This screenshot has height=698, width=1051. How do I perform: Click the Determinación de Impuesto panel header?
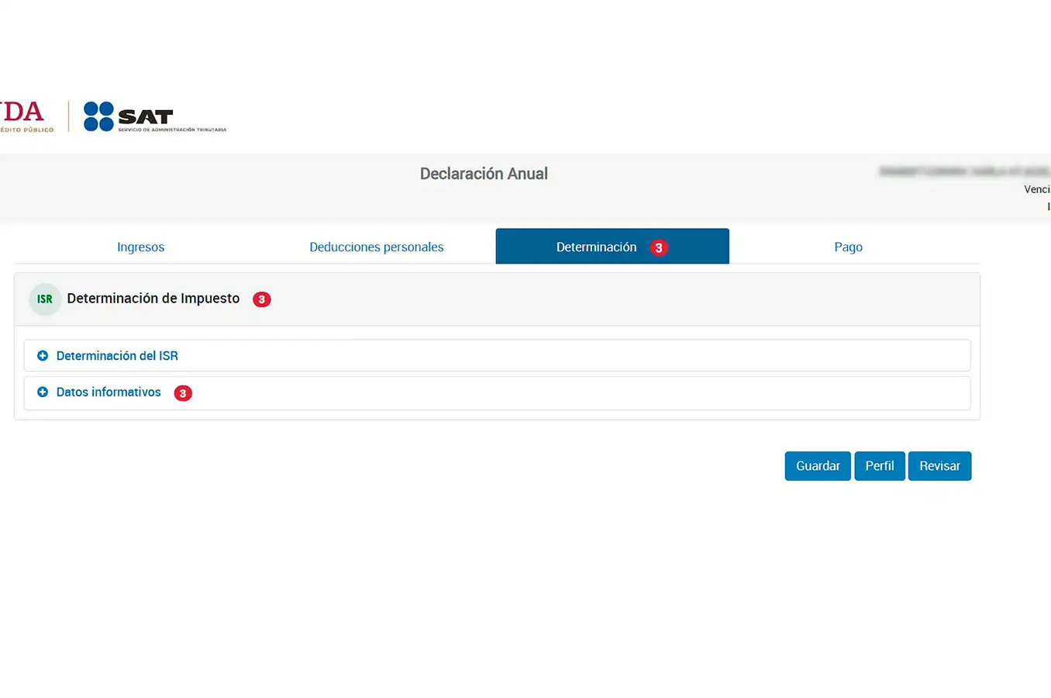click(153, 299)
